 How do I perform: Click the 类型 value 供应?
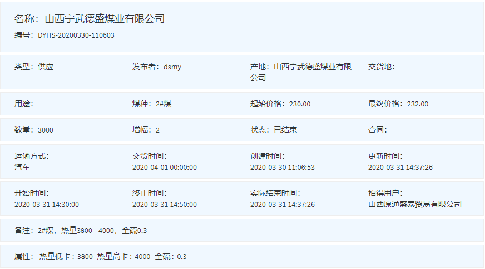tap(46, 67)
